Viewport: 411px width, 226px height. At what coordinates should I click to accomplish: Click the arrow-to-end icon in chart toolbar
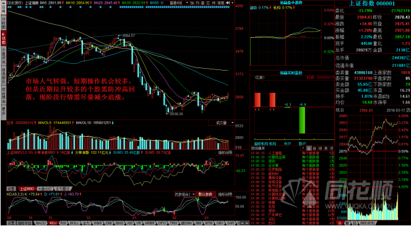228,2
